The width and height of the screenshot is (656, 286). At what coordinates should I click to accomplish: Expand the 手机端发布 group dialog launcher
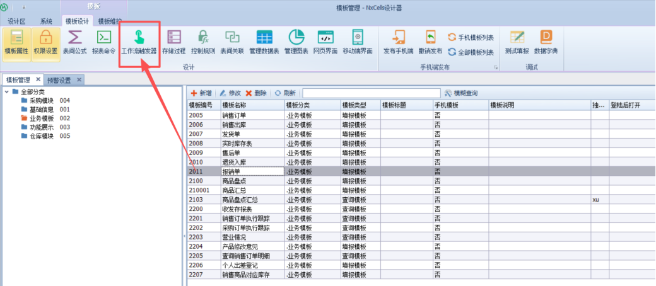tap(496, 67)
